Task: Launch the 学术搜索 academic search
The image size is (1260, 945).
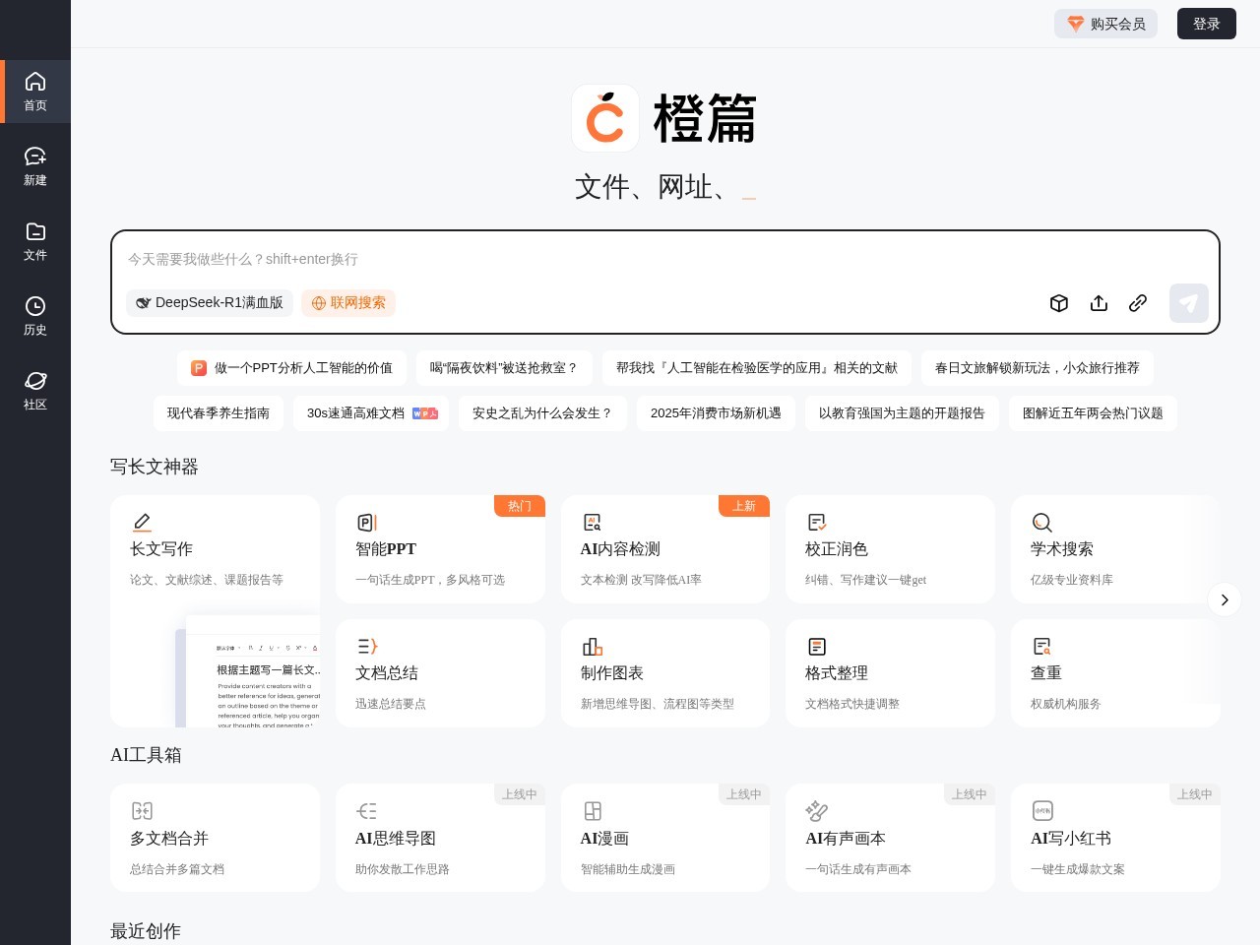Action: tap(1115, 548)
